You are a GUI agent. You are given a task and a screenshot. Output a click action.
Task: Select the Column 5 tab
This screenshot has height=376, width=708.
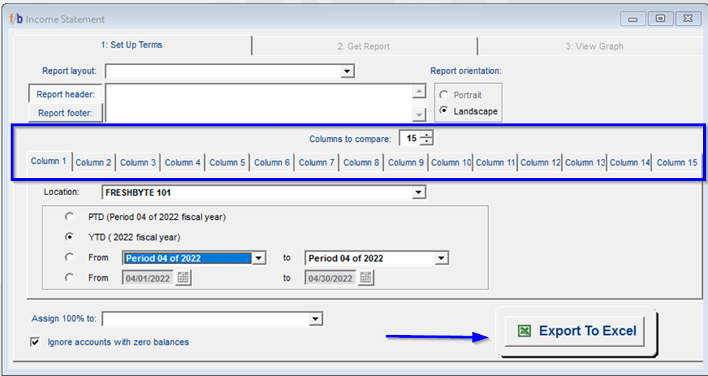228,162
